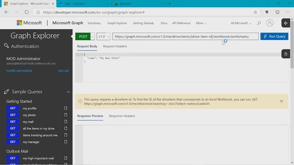The width and height of the screenshot is (294, 165).
Task: Select the Request Body tab
Action: pyautogui.click(x=87, y=46)
